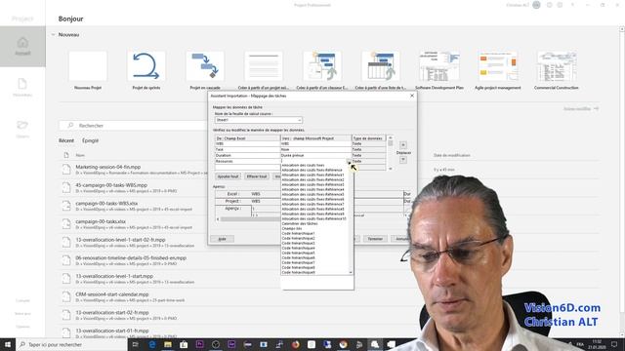
Task: Click dropdown arrow in Resources mapping row
Action: tap(349, 162)
